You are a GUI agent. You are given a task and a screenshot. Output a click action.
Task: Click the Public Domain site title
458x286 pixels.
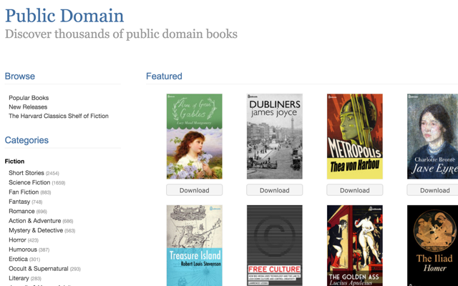64,16
